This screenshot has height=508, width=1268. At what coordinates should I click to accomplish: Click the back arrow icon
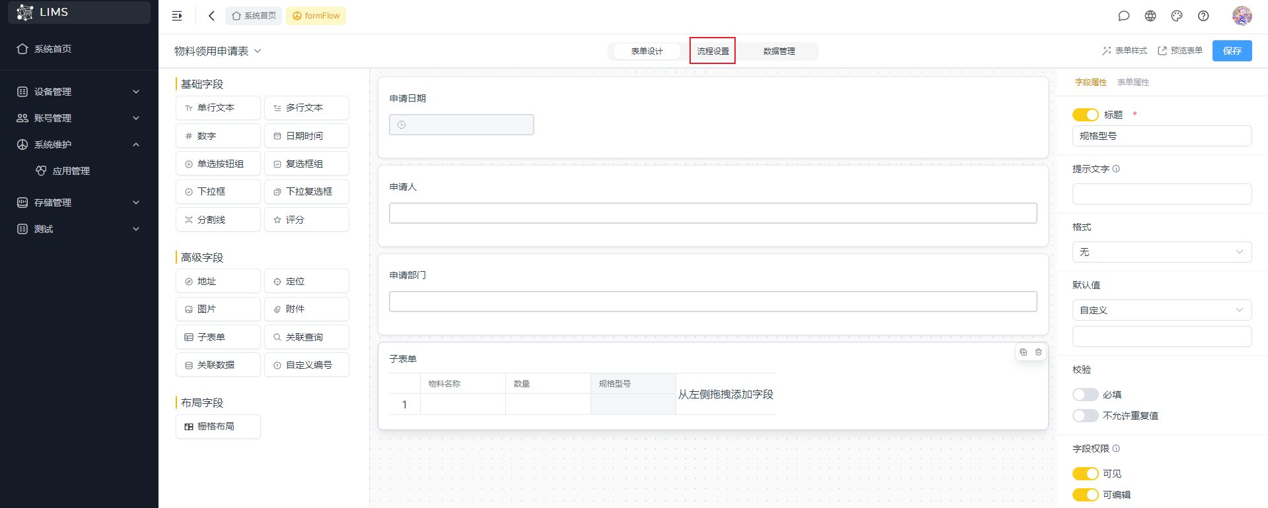(211, 16)
